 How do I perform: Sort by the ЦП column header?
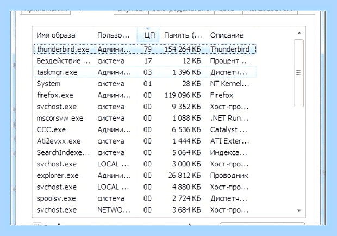148,35
